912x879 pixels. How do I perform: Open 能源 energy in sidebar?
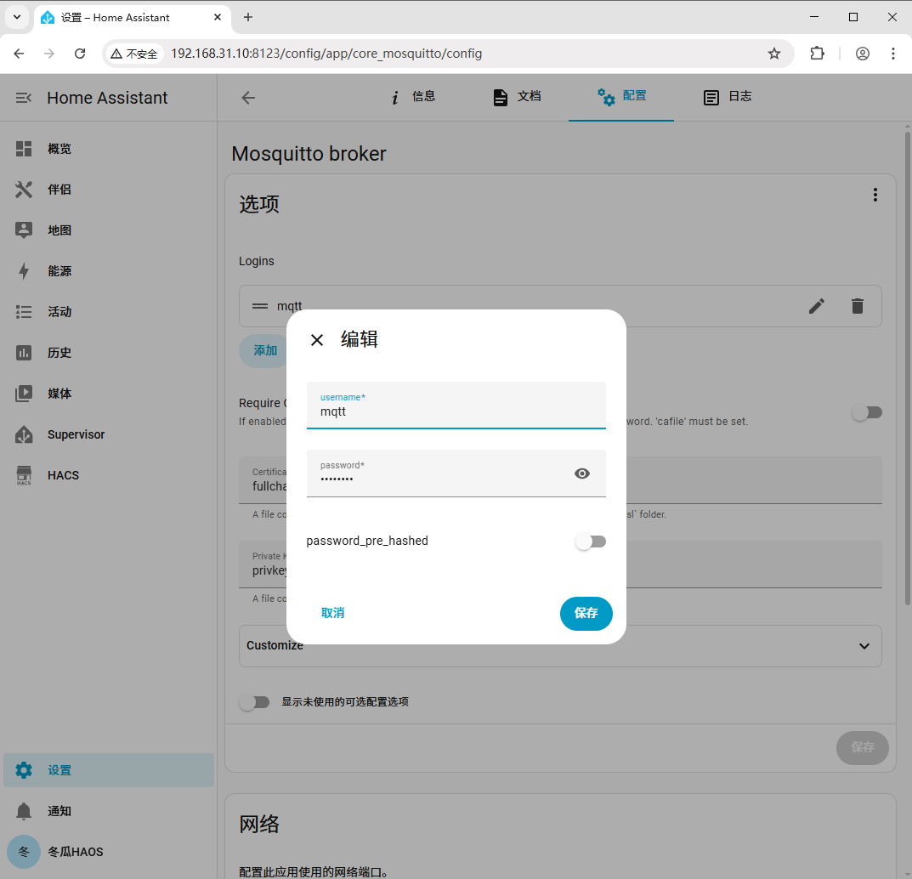(109, 271)
